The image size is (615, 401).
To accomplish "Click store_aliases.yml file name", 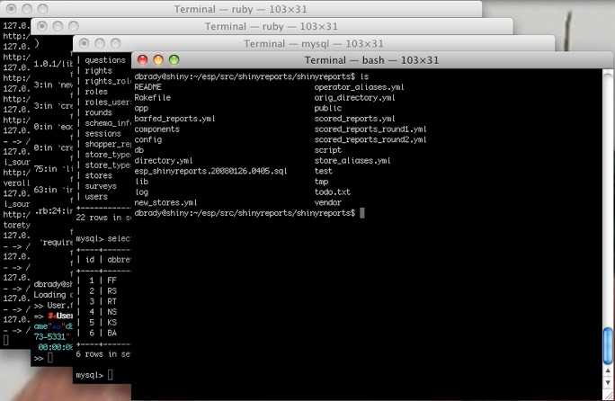I will point(352,160).
